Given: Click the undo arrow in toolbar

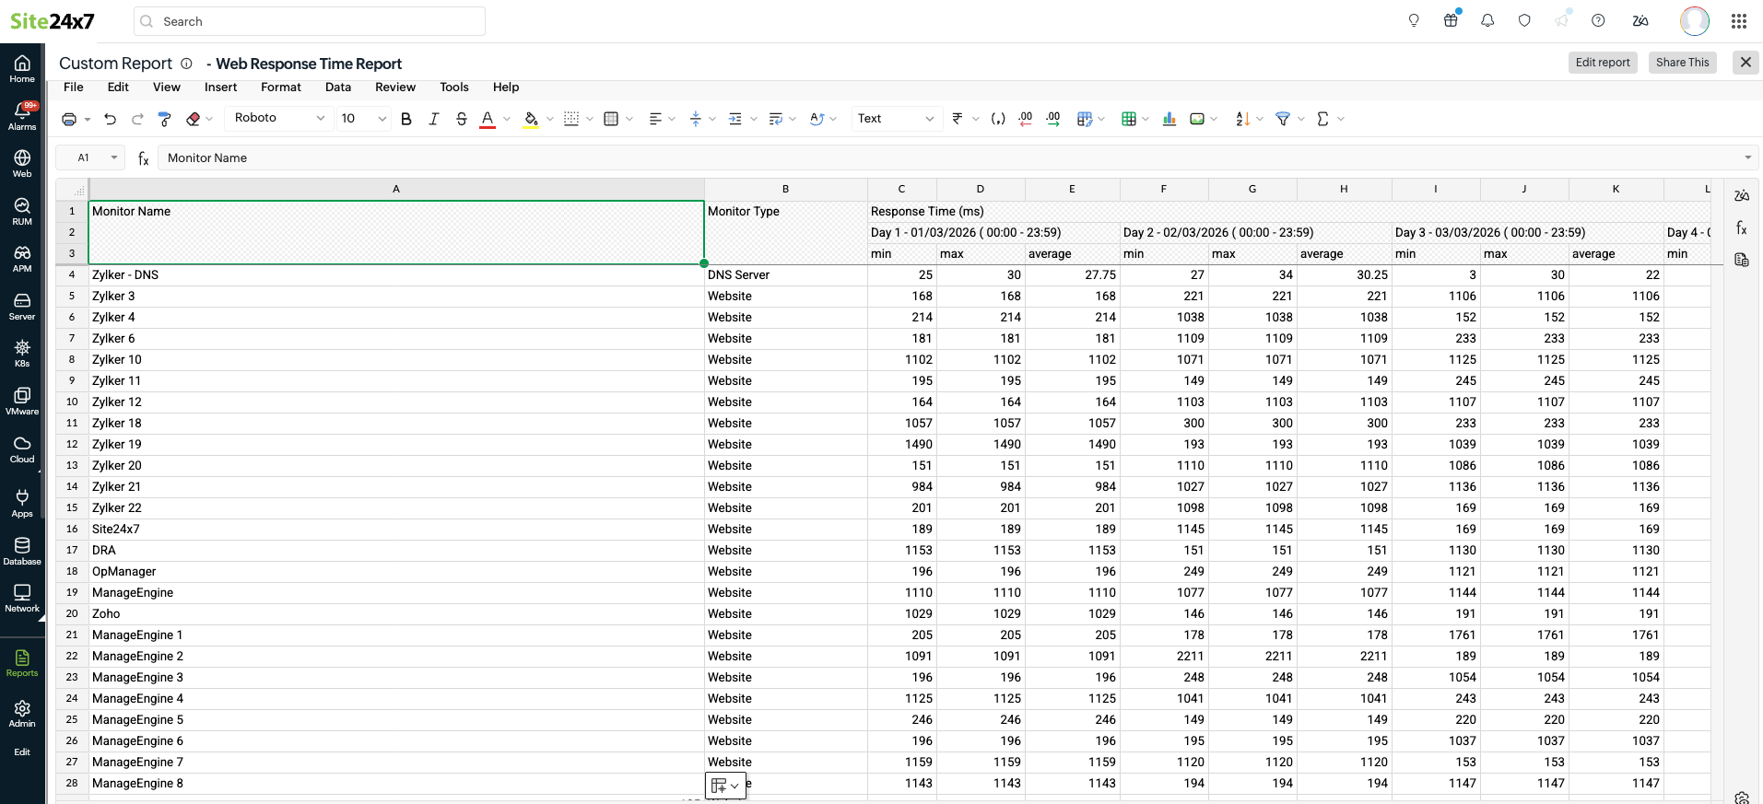Looking at the screenshot, I should 111,119.
